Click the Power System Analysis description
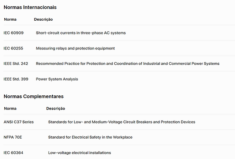 (57, 79)
